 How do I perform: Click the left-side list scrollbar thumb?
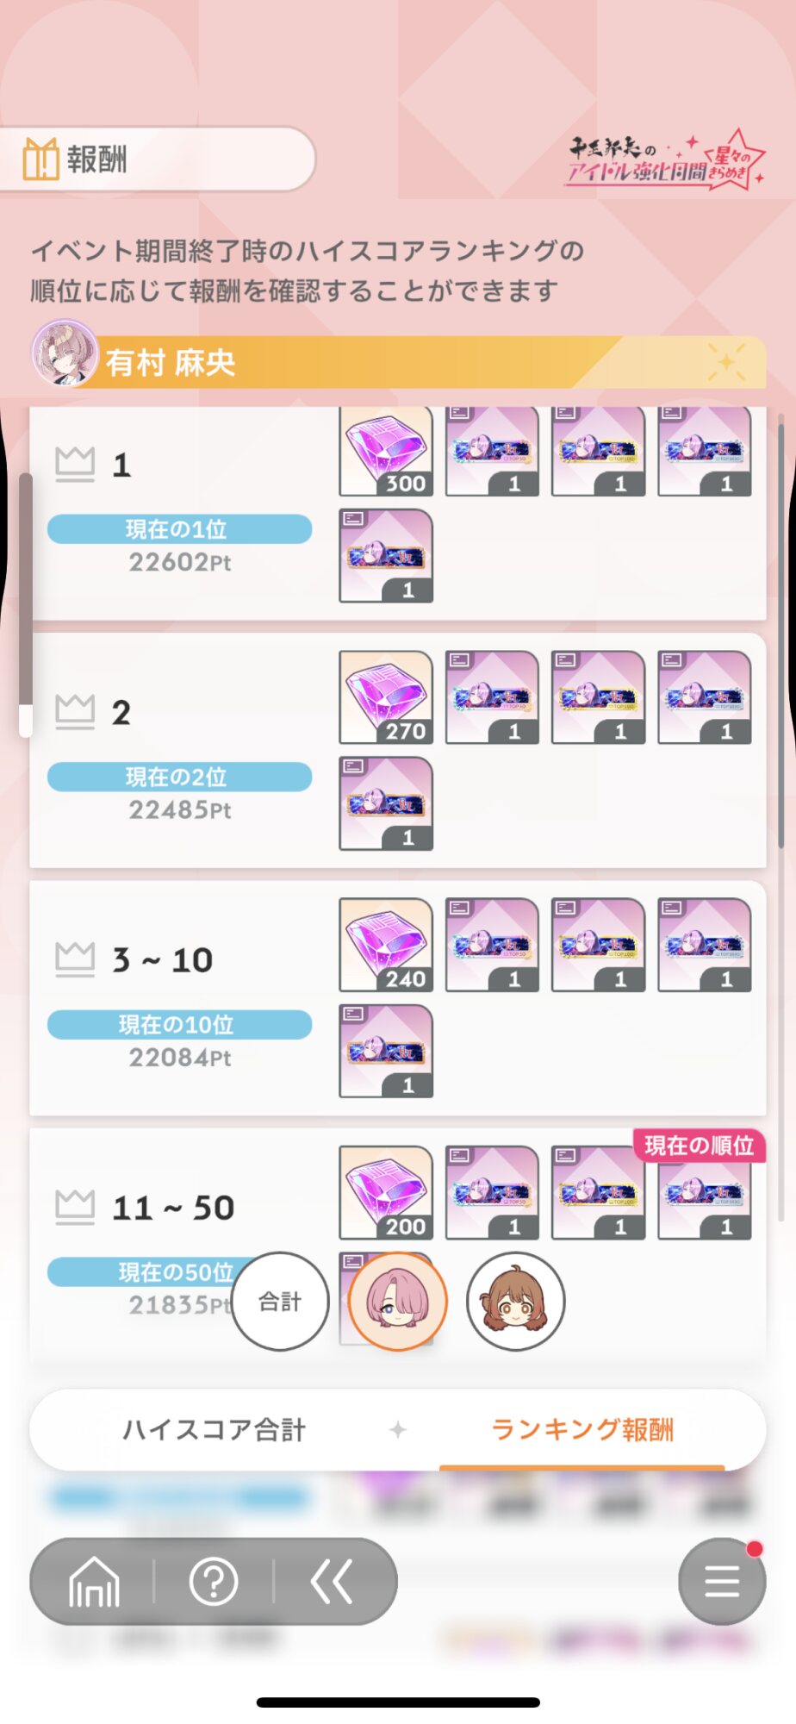click(x=26, y=605)
